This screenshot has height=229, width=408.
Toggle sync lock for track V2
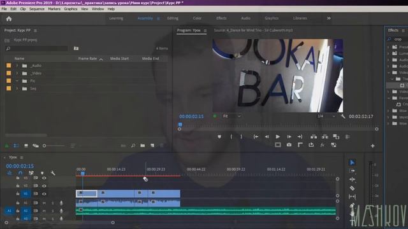tap(36, 186)
